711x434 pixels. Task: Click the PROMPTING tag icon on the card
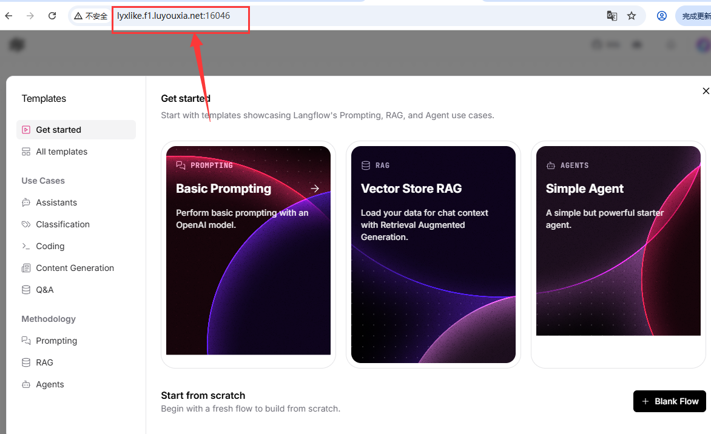click(180, 165)
